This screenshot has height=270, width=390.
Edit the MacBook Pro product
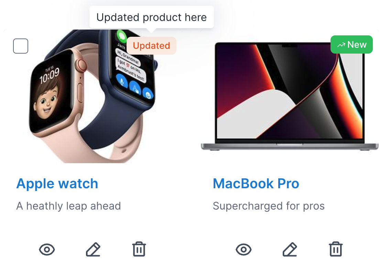click(290, 249)
